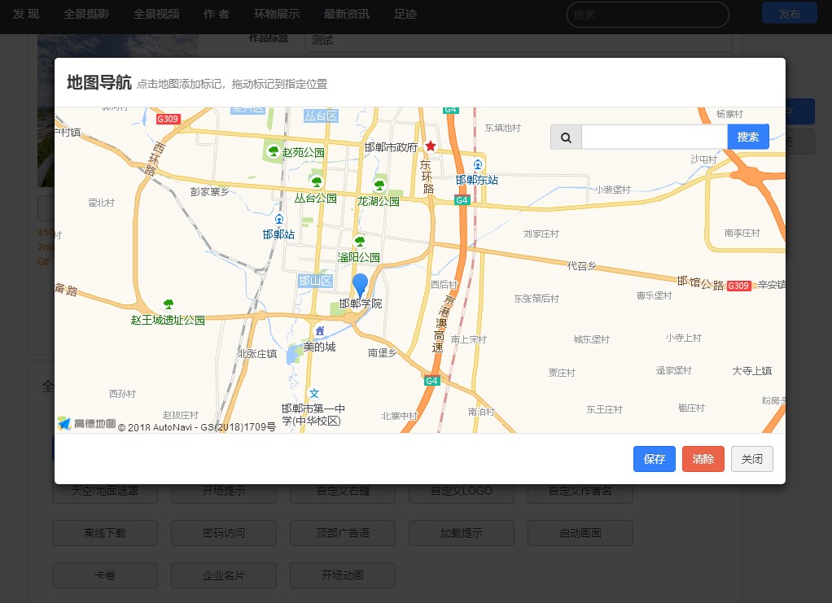Image resolution: width=832 pixels, height=603 pixels.
Task: Click the 邯郸市第一中学 school icon
Action: pyautogui.click(x=313, y=393)
